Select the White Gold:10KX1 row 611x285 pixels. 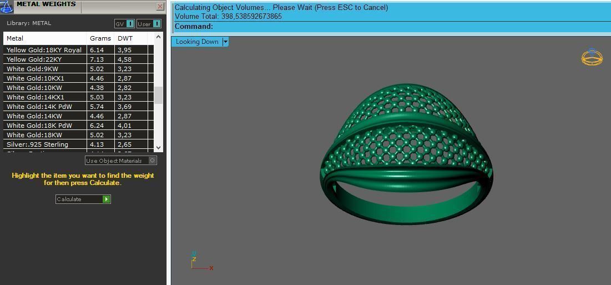coord(79,78)
